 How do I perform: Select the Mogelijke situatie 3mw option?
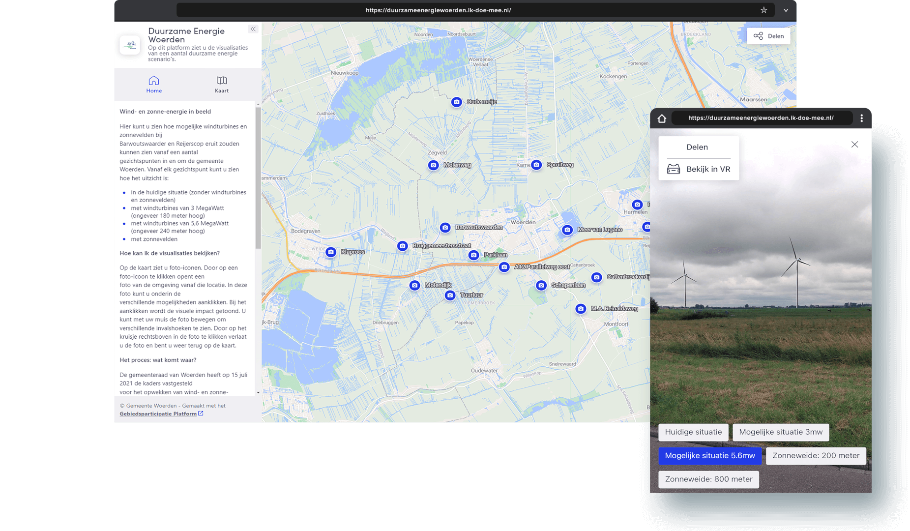(780, 432)
